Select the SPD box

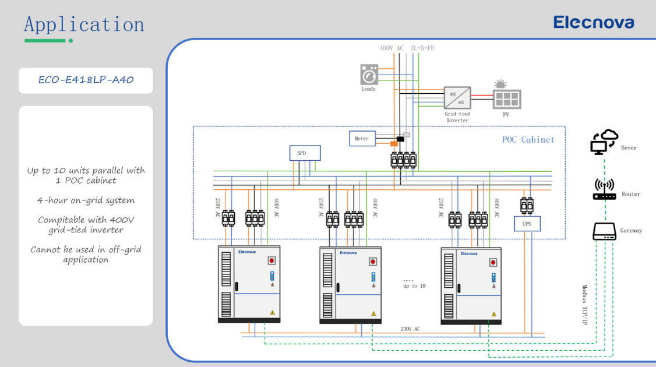pyautogui.click(x=305, y=153)
